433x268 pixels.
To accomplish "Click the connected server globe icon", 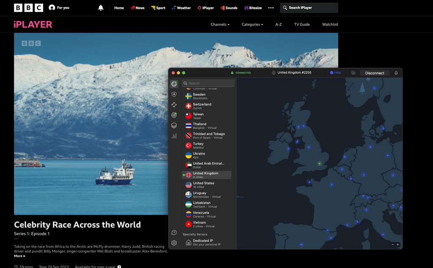I will 274,73.
